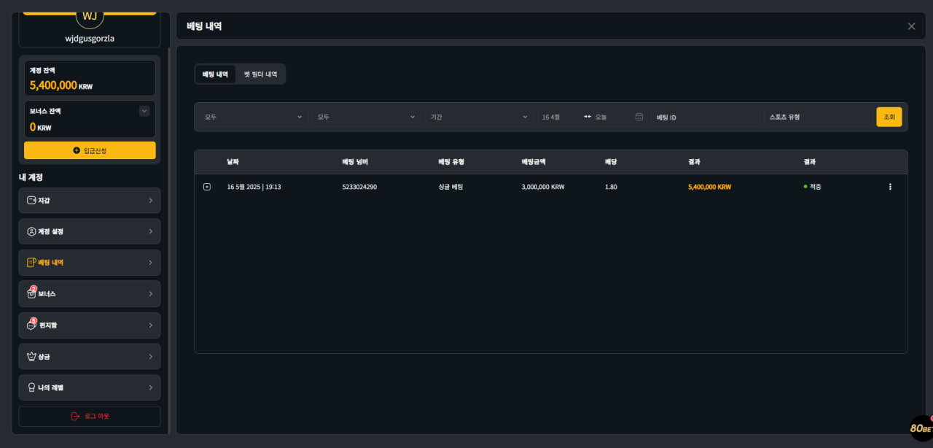The height and width of the screenshot is (448, 933).
Task: Open the second 모두 filter dropdown
Action: click(x=366, y=117)
